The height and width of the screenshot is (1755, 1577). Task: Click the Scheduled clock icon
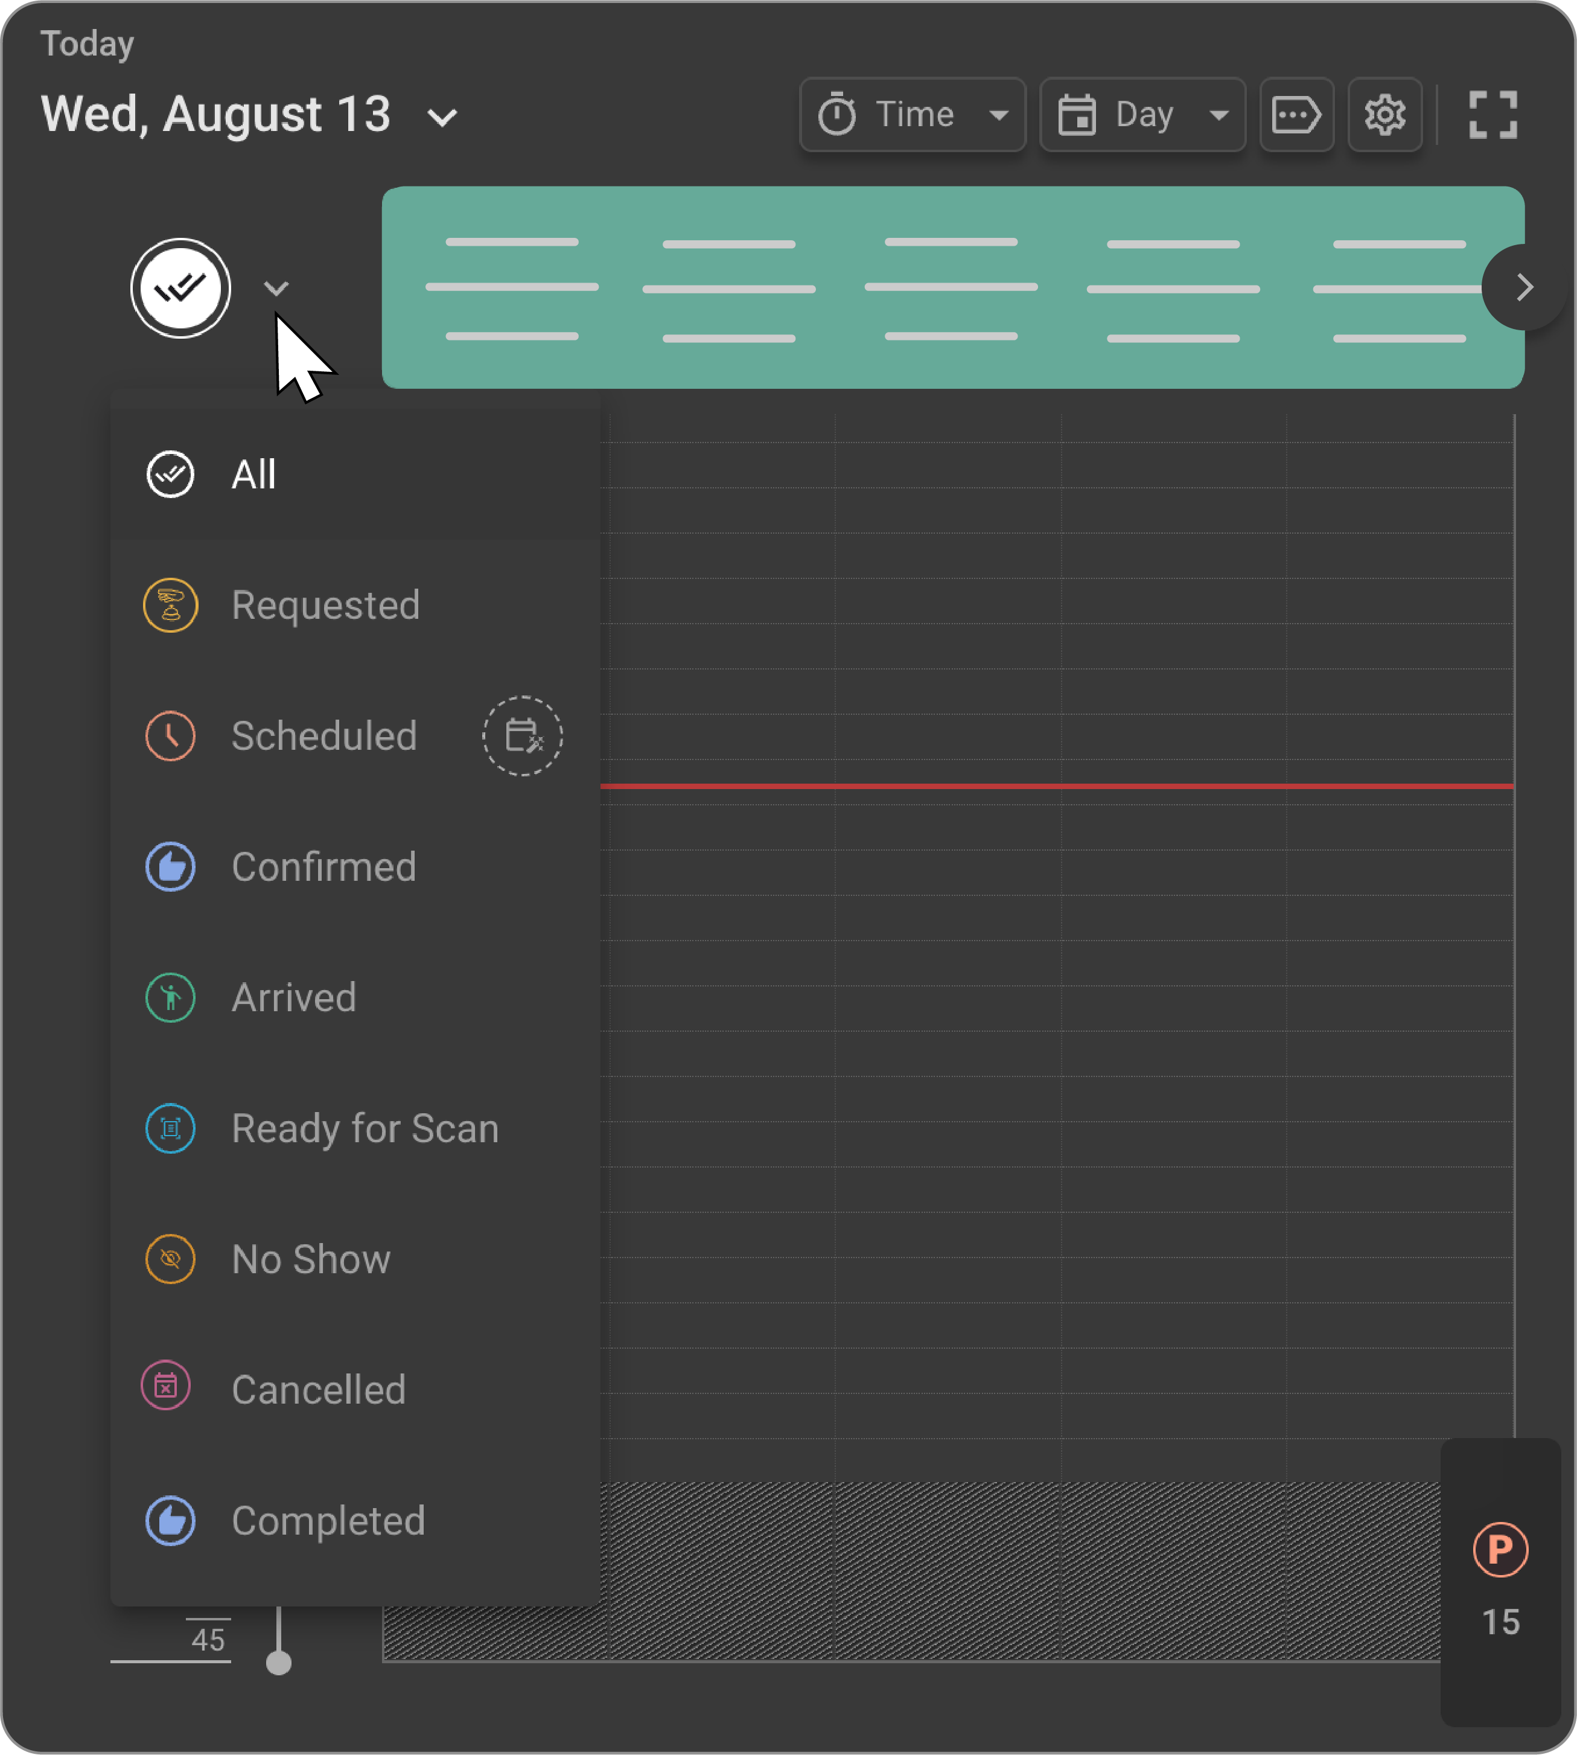click(171, 736)
